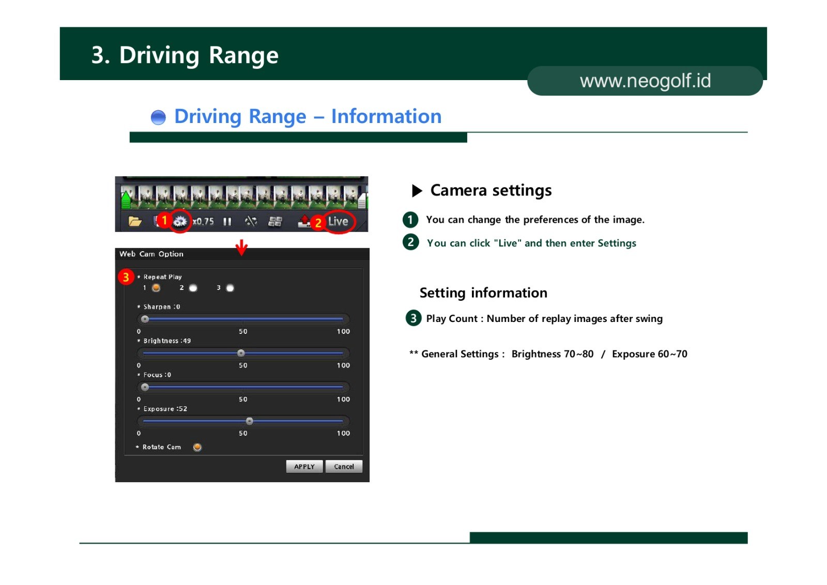827x585 pixels.
Task: Click the Exposure slider handle
Action: click(249, 421)
